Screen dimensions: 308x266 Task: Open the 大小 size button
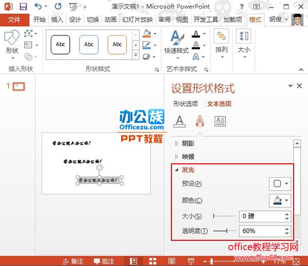click(x=244, y=44)
